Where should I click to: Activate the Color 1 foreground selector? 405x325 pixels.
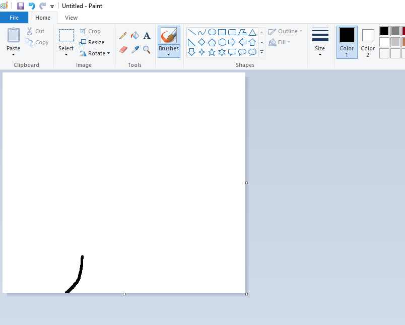tap(347, 42)
